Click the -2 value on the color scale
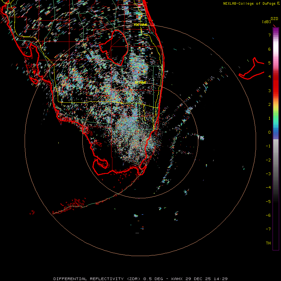This screenshot has width=281, height=281. [268, 160]
